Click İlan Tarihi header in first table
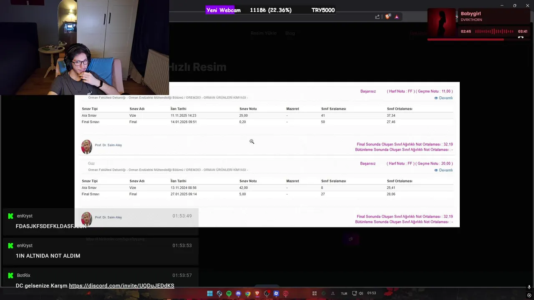 [178, 109]
